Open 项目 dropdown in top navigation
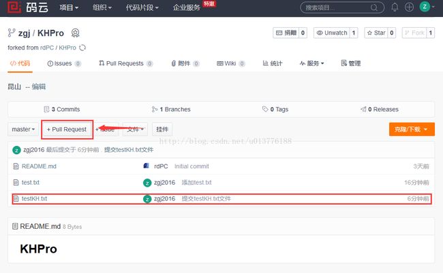 point(69,7)
